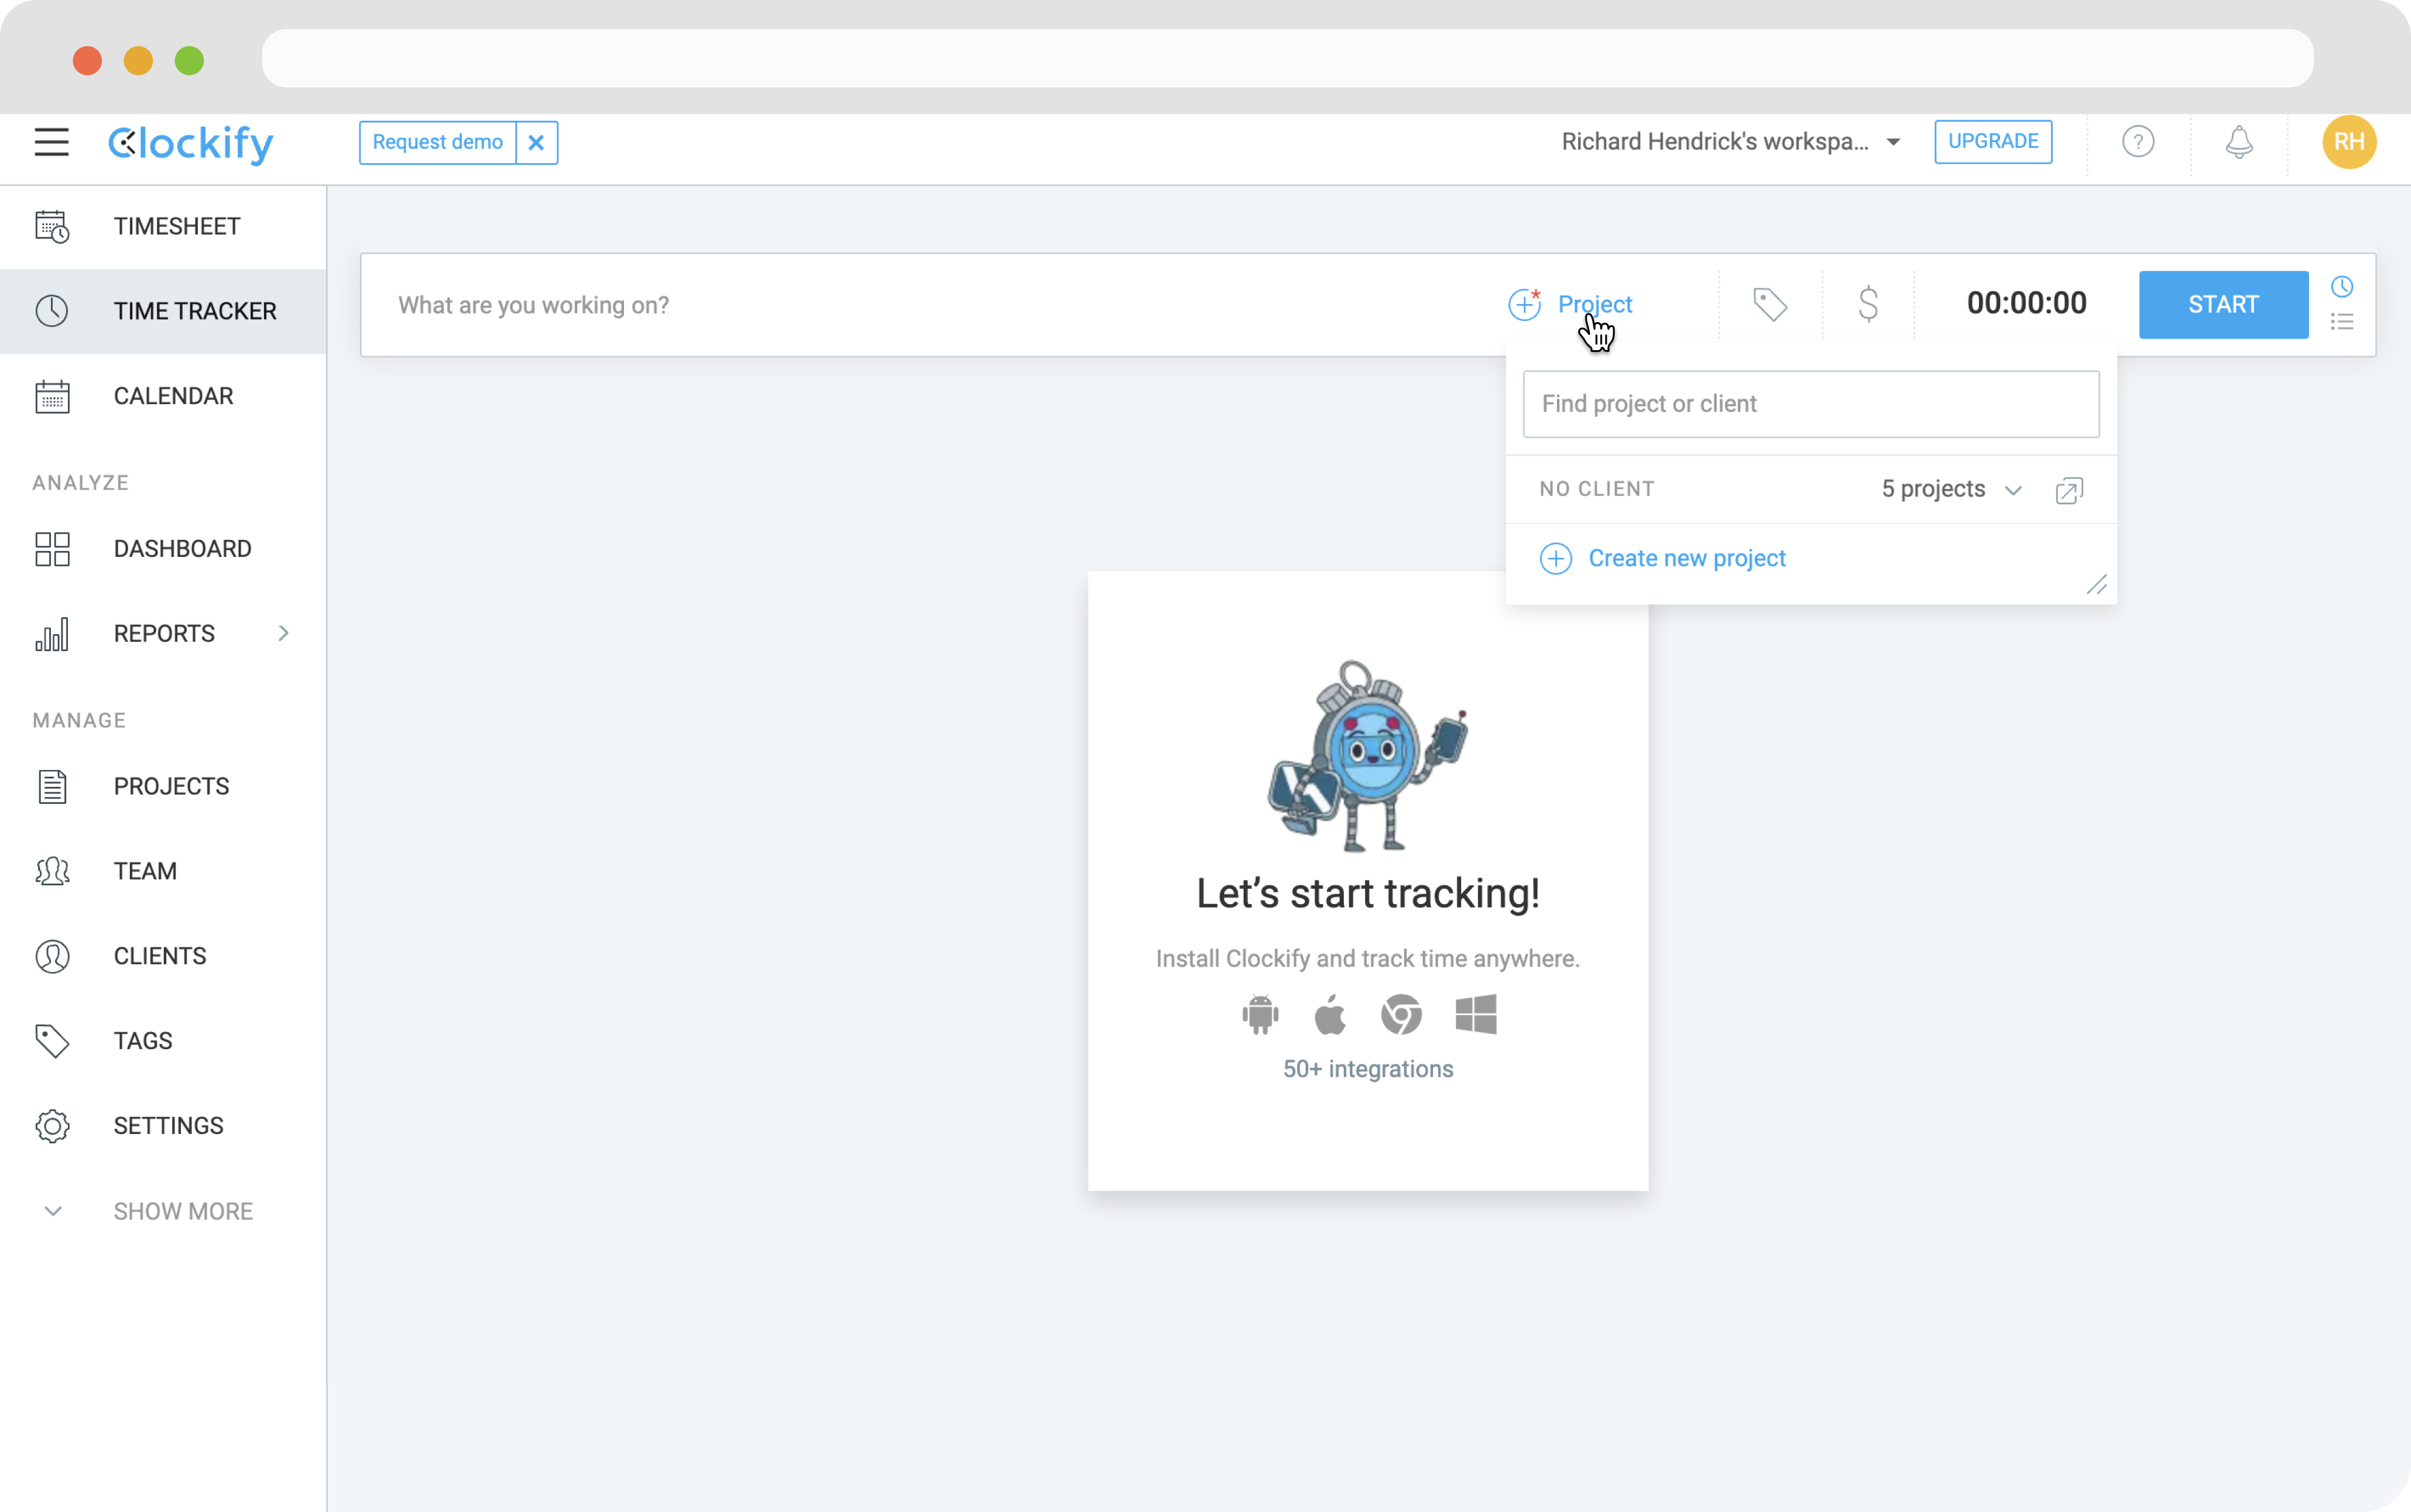Expand the Reports submenu arrow
The image size is (2411, 1512).
(284, 634)
